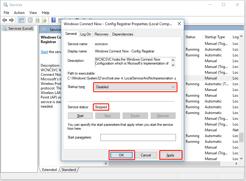
Task: Sort services by the Status column header
Action: point(190,37)
